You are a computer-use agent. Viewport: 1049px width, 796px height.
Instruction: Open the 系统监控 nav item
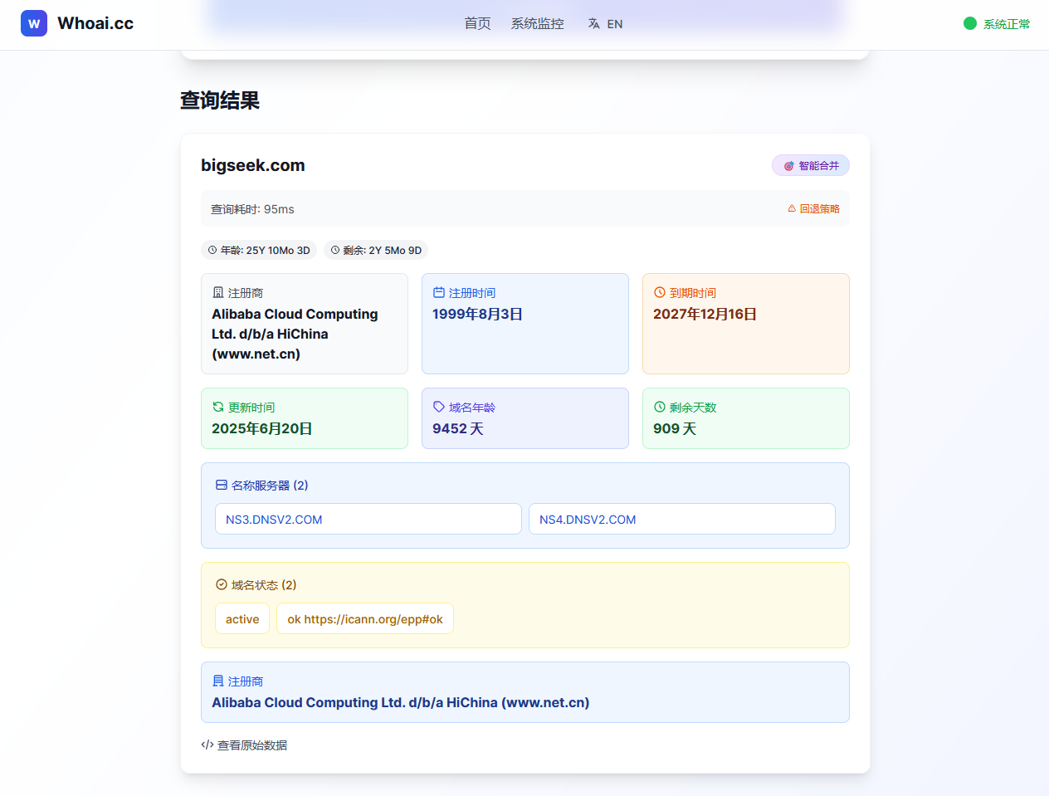(x=537, y=23)
